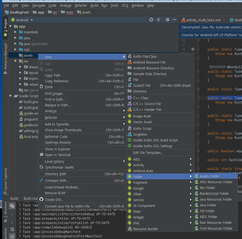Select Android Resource File
The height and width of the screenshot is (239, 242).
click(x=160, y=62)
